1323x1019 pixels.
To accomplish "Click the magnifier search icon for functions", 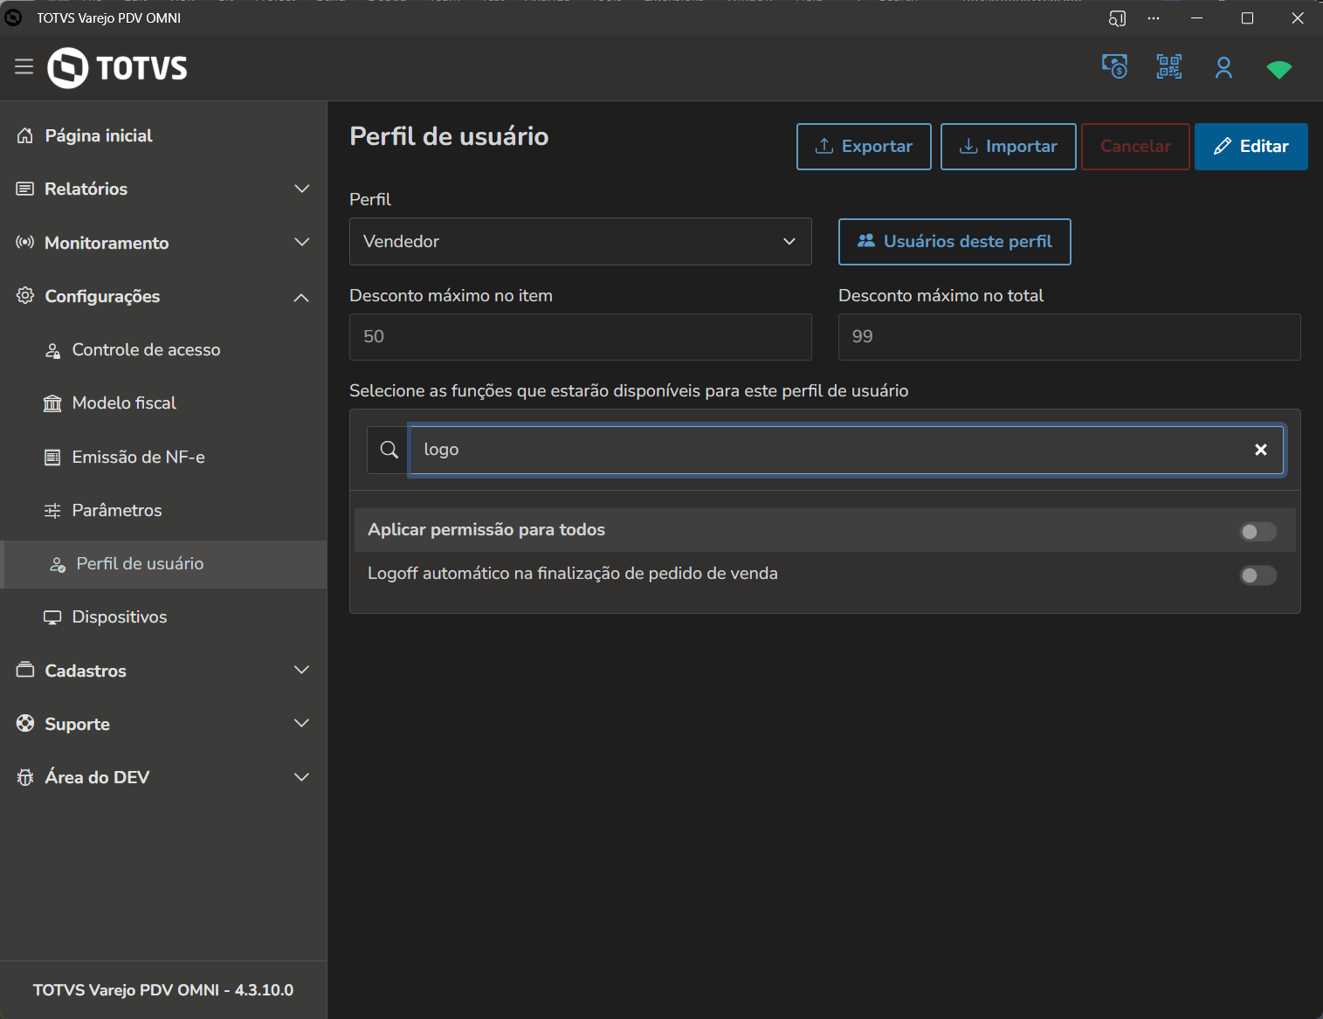I will [x=389, y=450].
